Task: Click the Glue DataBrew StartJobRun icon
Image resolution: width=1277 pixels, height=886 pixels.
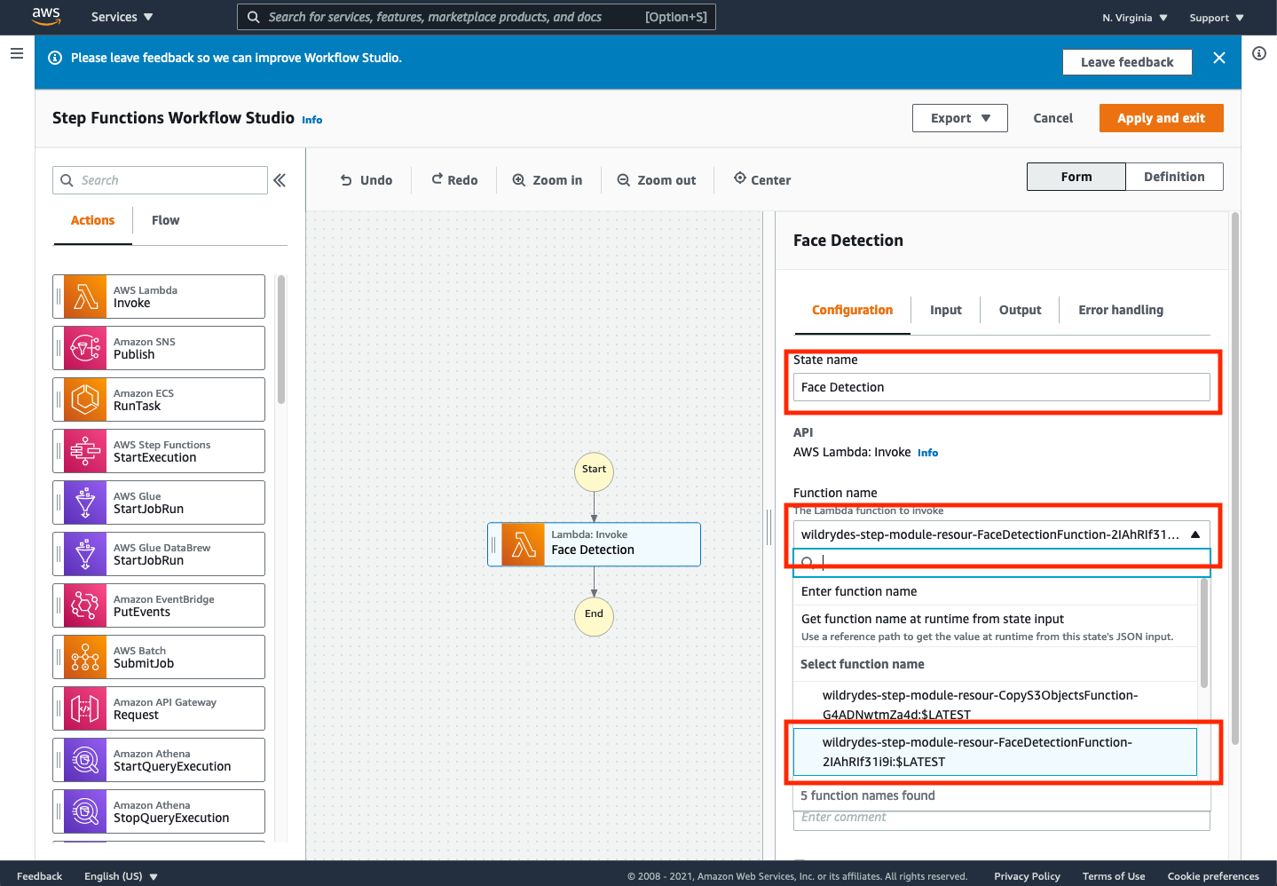Action: (85, 554)
